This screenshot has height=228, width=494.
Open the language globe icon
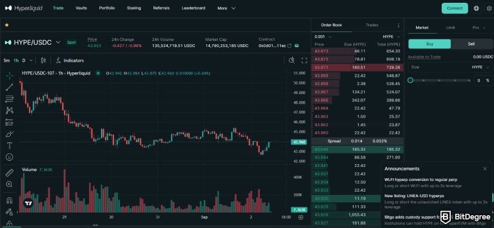click(x=477, y=8)
